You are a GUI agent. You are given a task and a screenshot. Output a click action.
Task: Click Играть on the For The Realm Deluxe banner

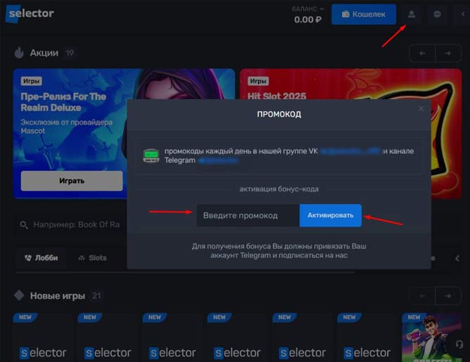pyautogui.click(x=71, y=181)
